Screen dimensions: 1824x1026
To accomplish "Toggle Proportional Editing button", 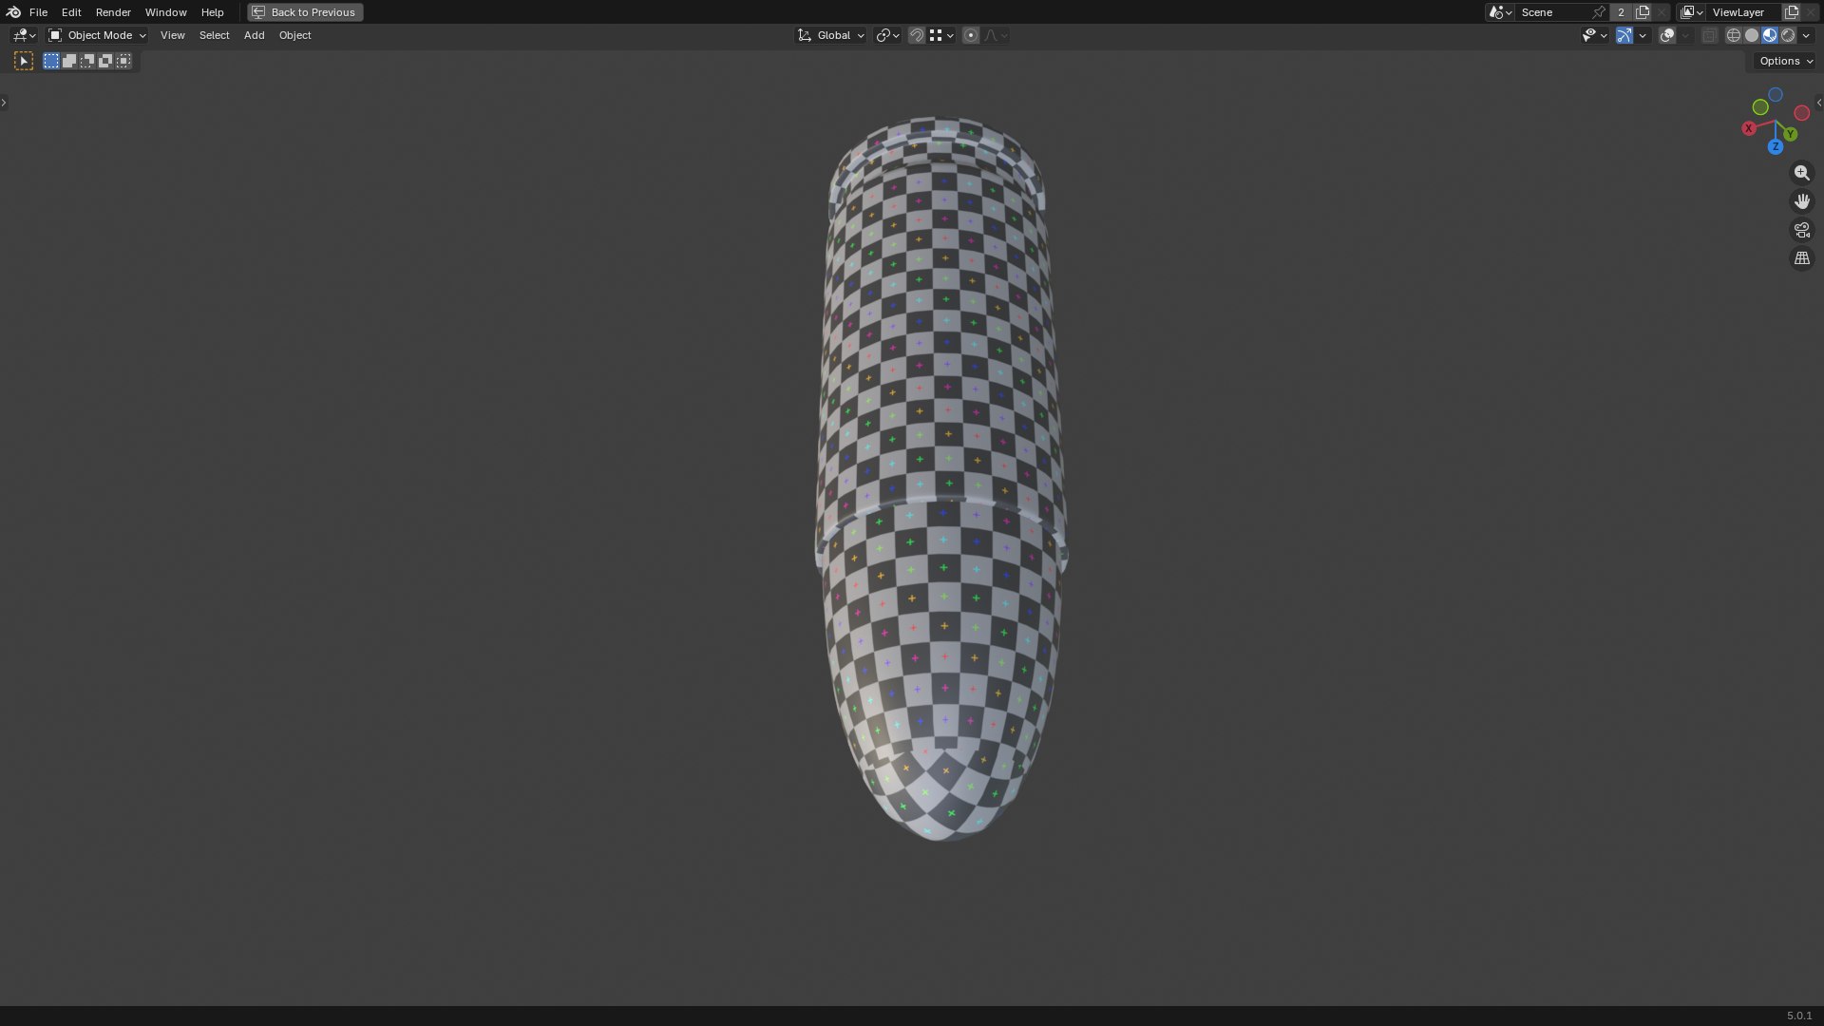I will (970, 35).
